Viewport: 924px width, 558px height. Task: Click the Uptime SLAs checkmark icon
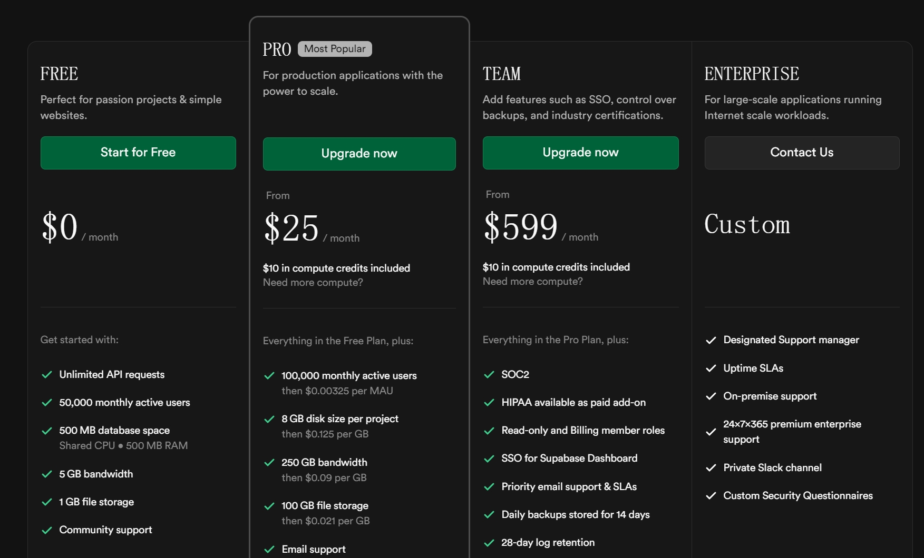pos(711,368)
